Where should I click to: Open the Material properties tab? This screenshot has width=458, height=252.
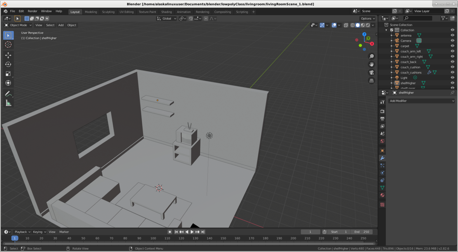click(382, 195)
